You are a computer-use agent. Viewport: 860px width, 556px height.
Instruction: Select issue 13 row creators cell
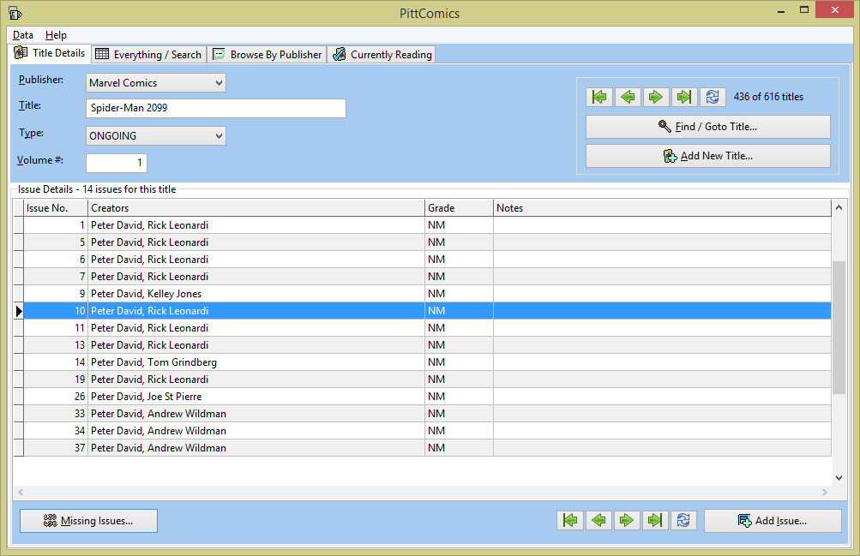tap(256, 345)
